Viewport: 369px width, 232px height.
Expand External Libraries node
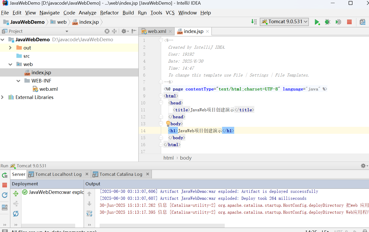(3, 97)
